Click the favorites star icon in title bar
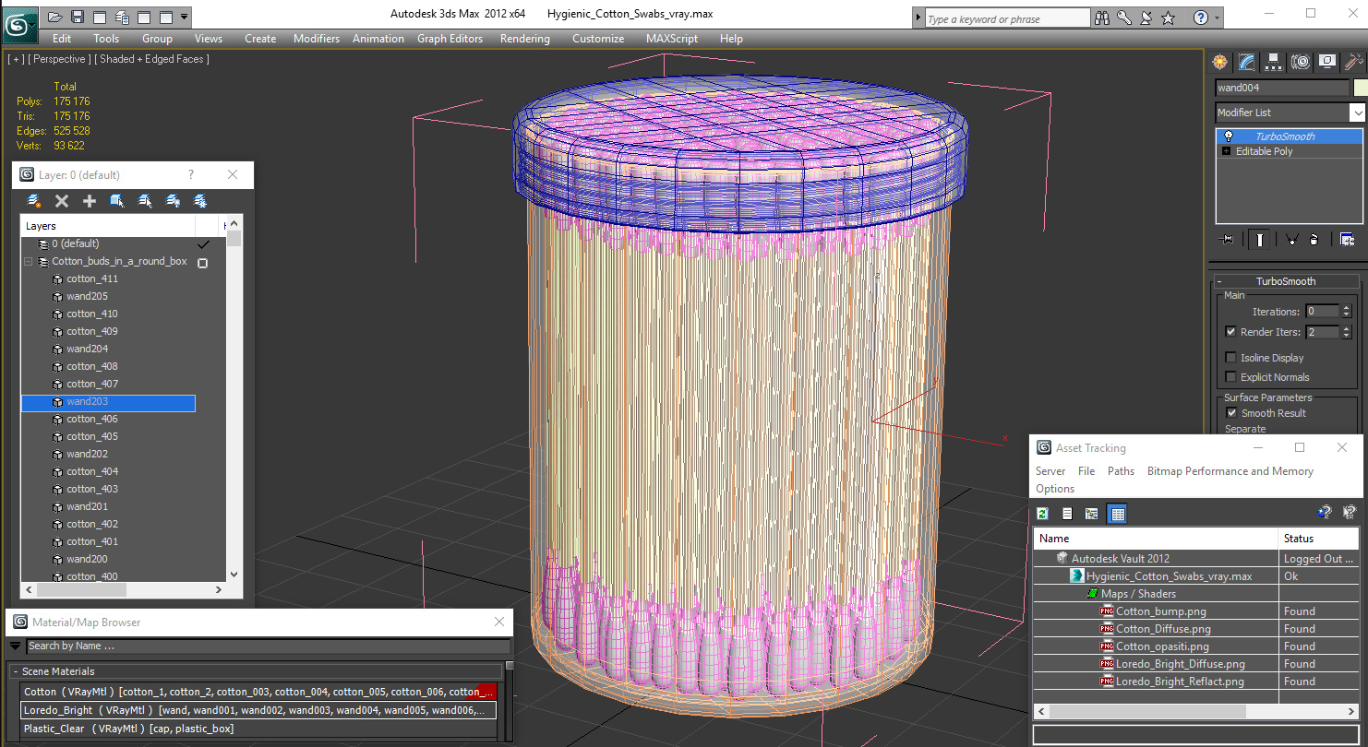 (x=1168, y=18)
